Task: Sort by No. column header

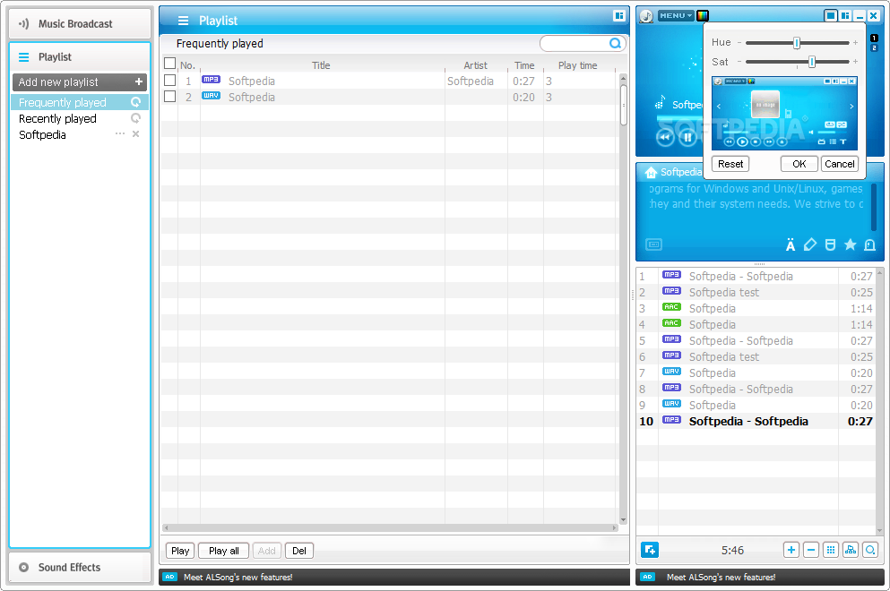Action: click(x=188, y=65)
